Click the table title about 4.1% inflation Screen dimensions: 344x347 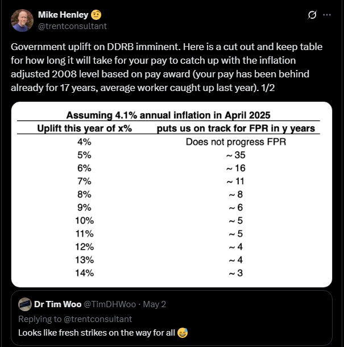168,115
